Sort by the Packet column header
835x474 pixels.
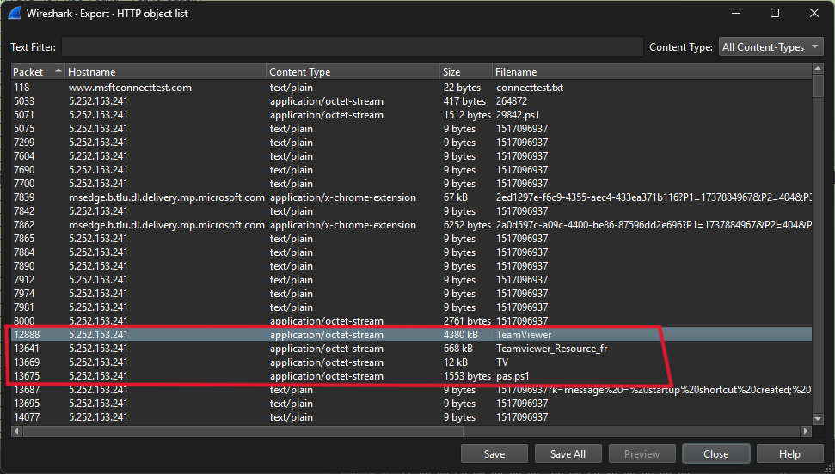[33, 72]
